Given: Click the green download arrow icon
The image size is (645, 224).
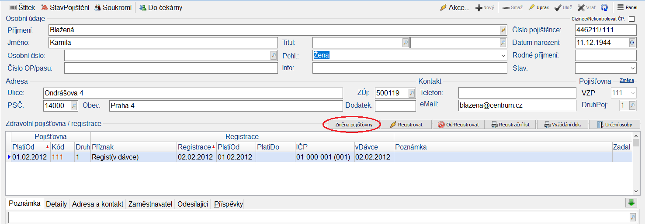Looking at the screenshot, I should coord(630,203).
